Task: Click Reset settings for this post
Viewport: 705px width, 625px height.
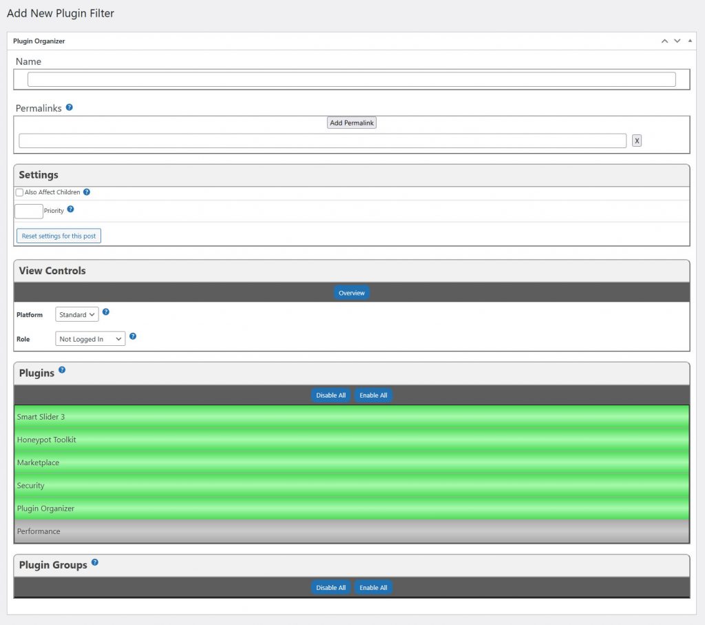Action: [59, 235]
